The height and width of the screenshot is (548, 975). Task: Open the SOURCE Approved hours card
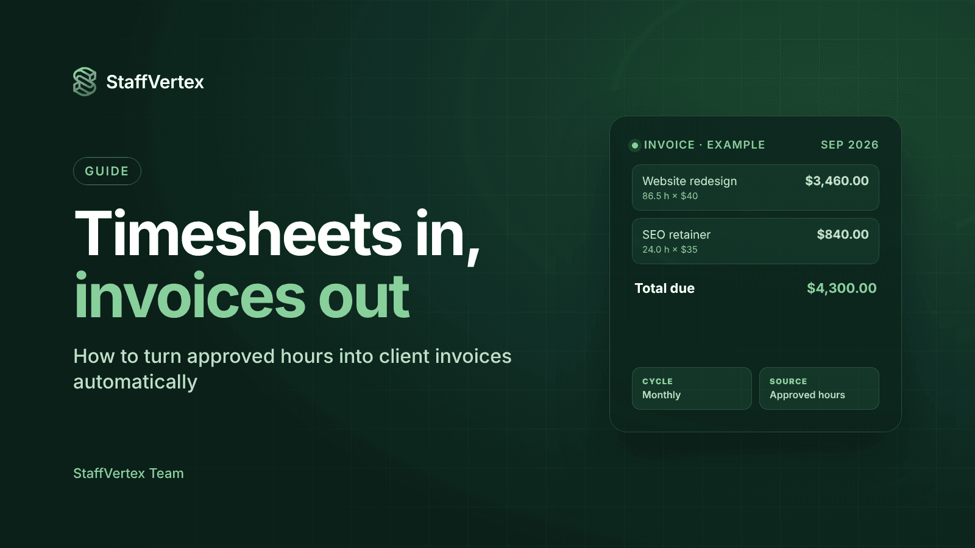point(819,388)
